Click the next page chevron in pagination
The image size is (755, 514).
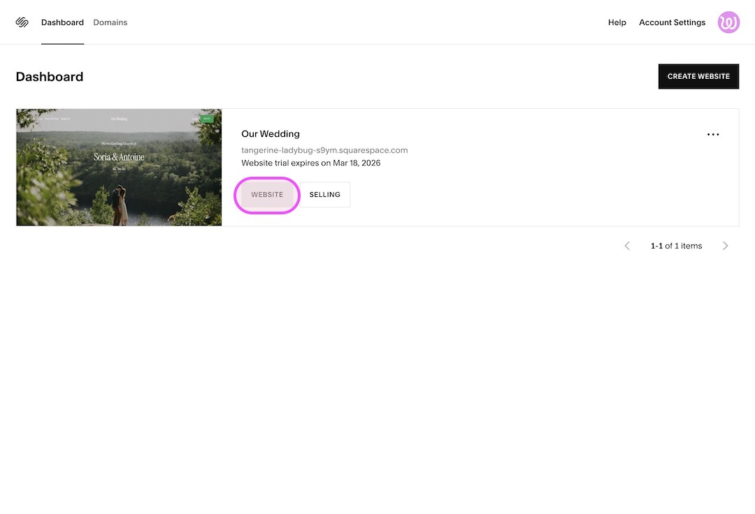[x=725, y=245]
